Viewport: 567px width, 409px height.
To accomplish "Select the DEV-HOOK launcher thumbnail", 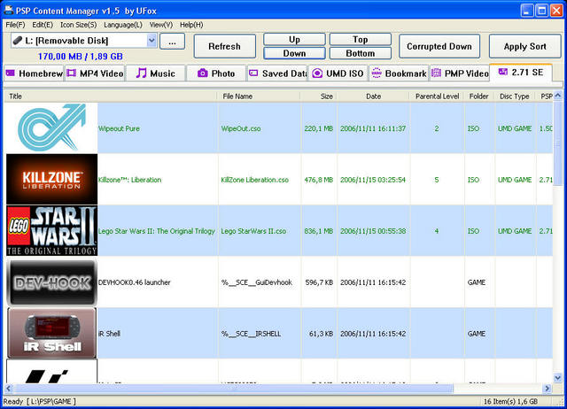I will (x=51, y=282).
